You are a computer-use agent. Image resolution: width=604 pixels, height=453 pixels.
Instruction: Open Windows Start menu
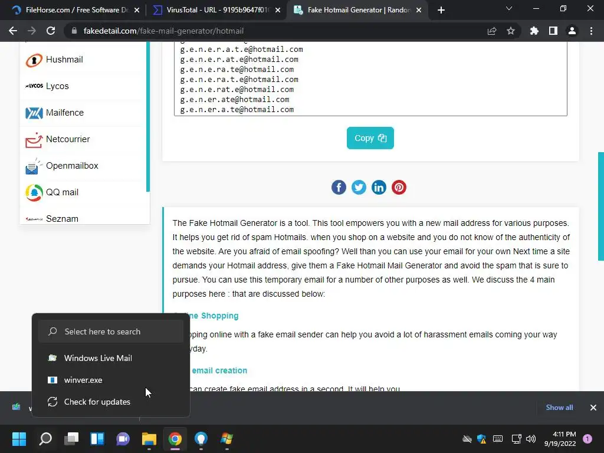19,439
